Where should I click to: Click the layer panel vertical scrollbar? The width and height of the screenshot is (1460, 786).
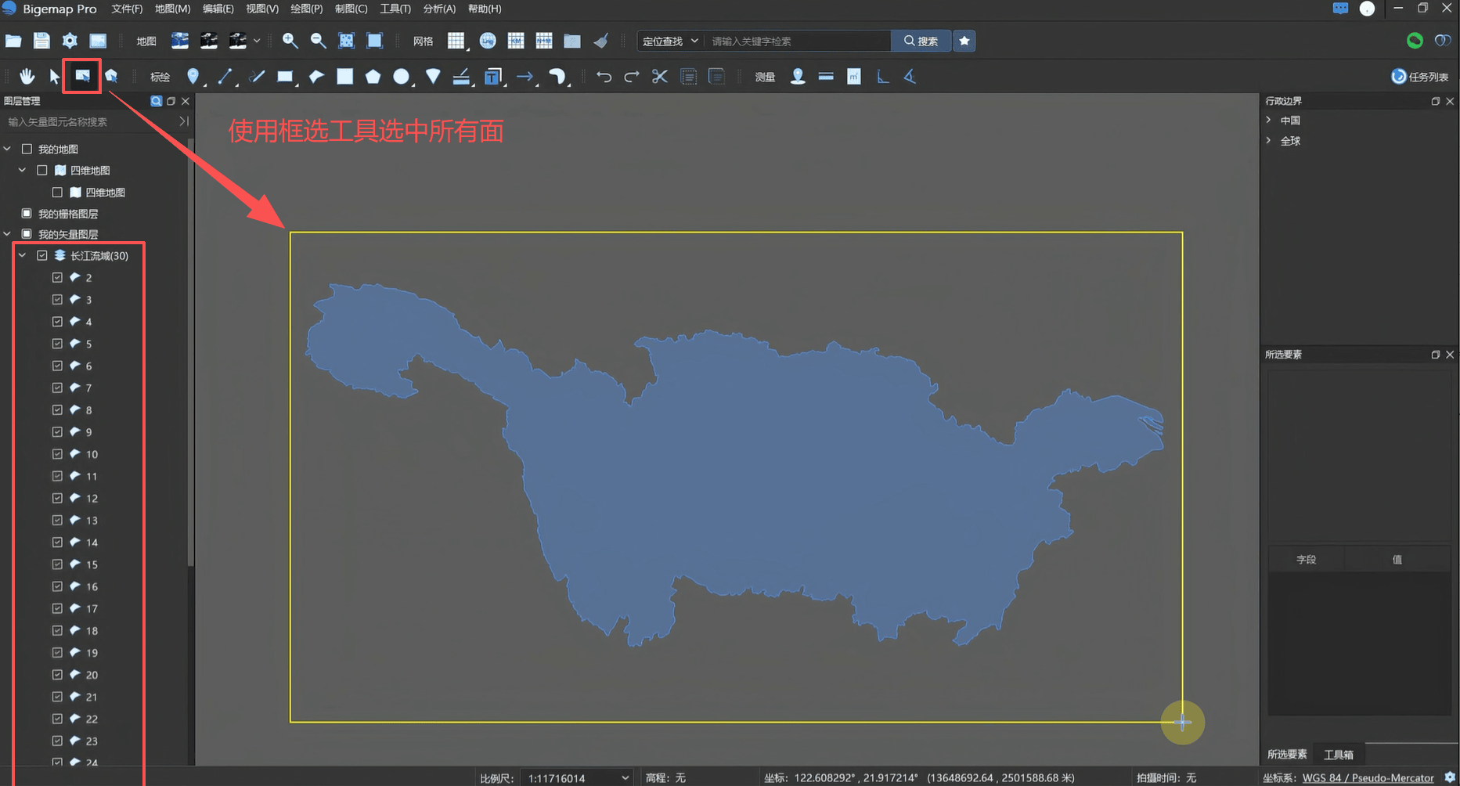(x=190, y=352)
